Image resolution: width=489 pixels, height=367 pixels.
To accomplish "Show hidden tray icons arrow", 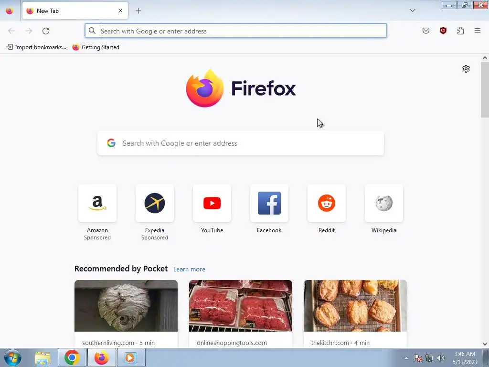I will pyautogui.click(x=406, y=358).
